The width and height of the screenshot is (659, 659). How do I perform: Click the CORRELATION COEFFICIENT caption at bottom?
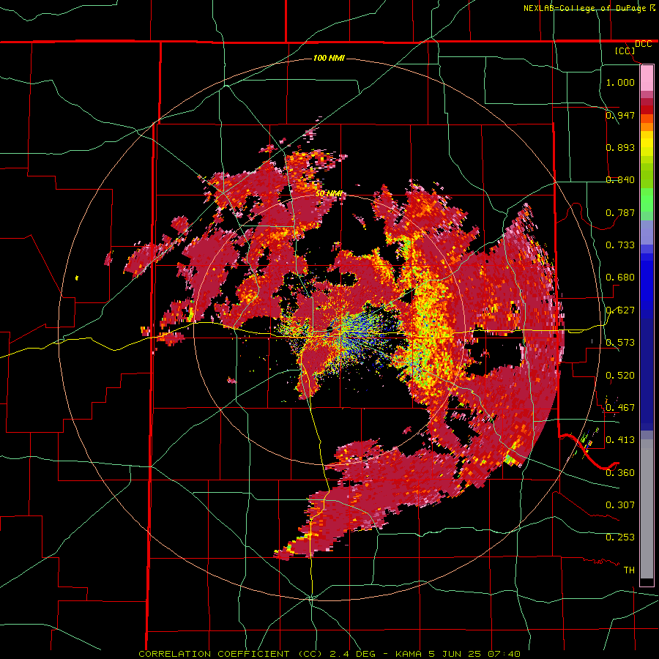tap(329, 654)
